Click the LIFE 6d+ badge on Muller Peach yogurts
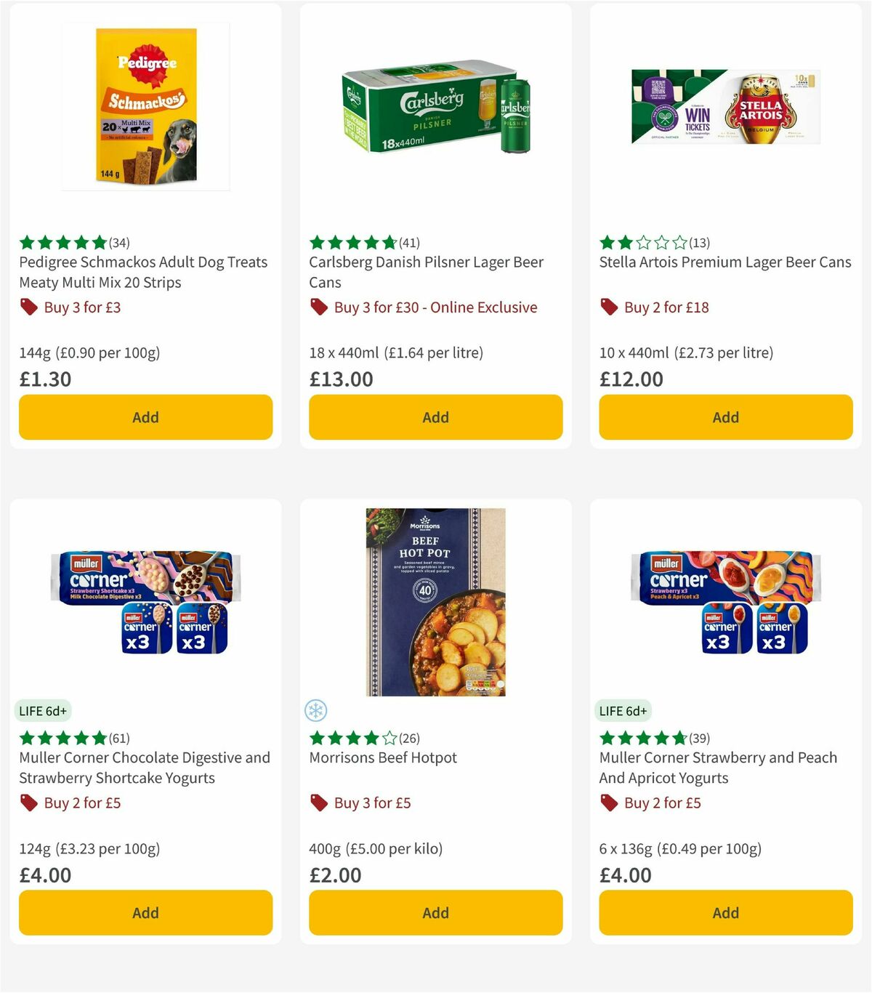This screenshot has width=872, height=993. click(x=624, y=710)
